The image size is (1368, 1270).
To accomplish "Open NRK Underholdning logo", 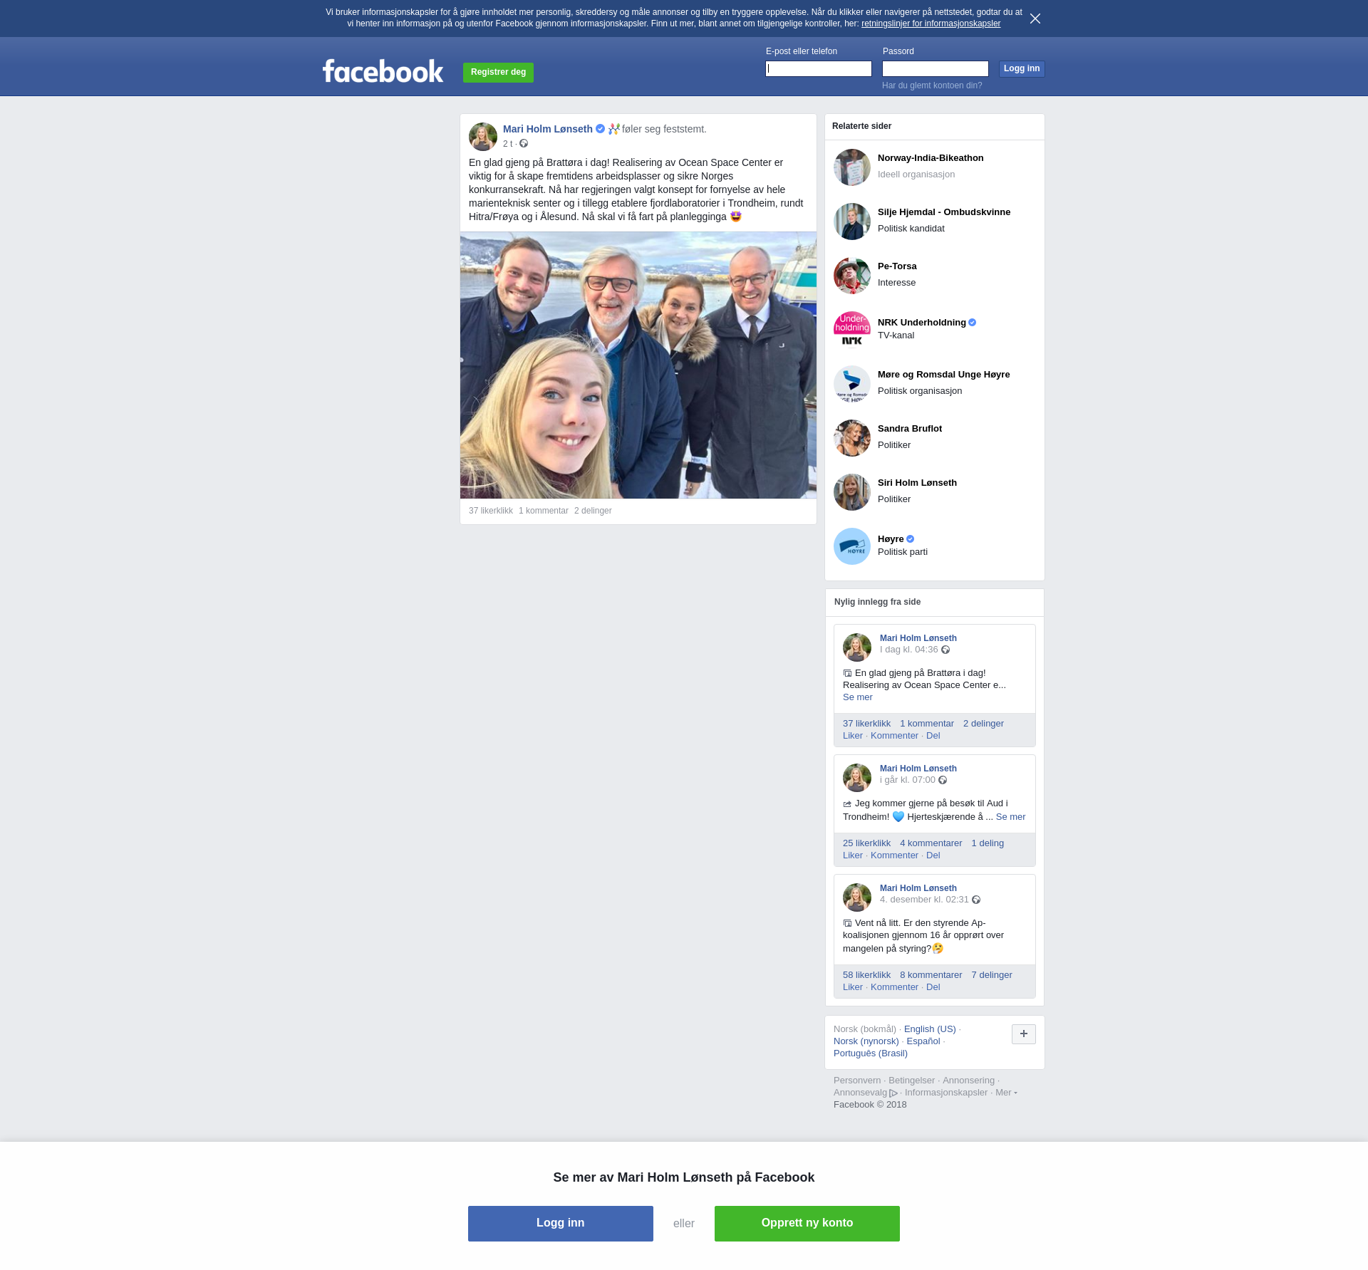I will pos(852,330).
